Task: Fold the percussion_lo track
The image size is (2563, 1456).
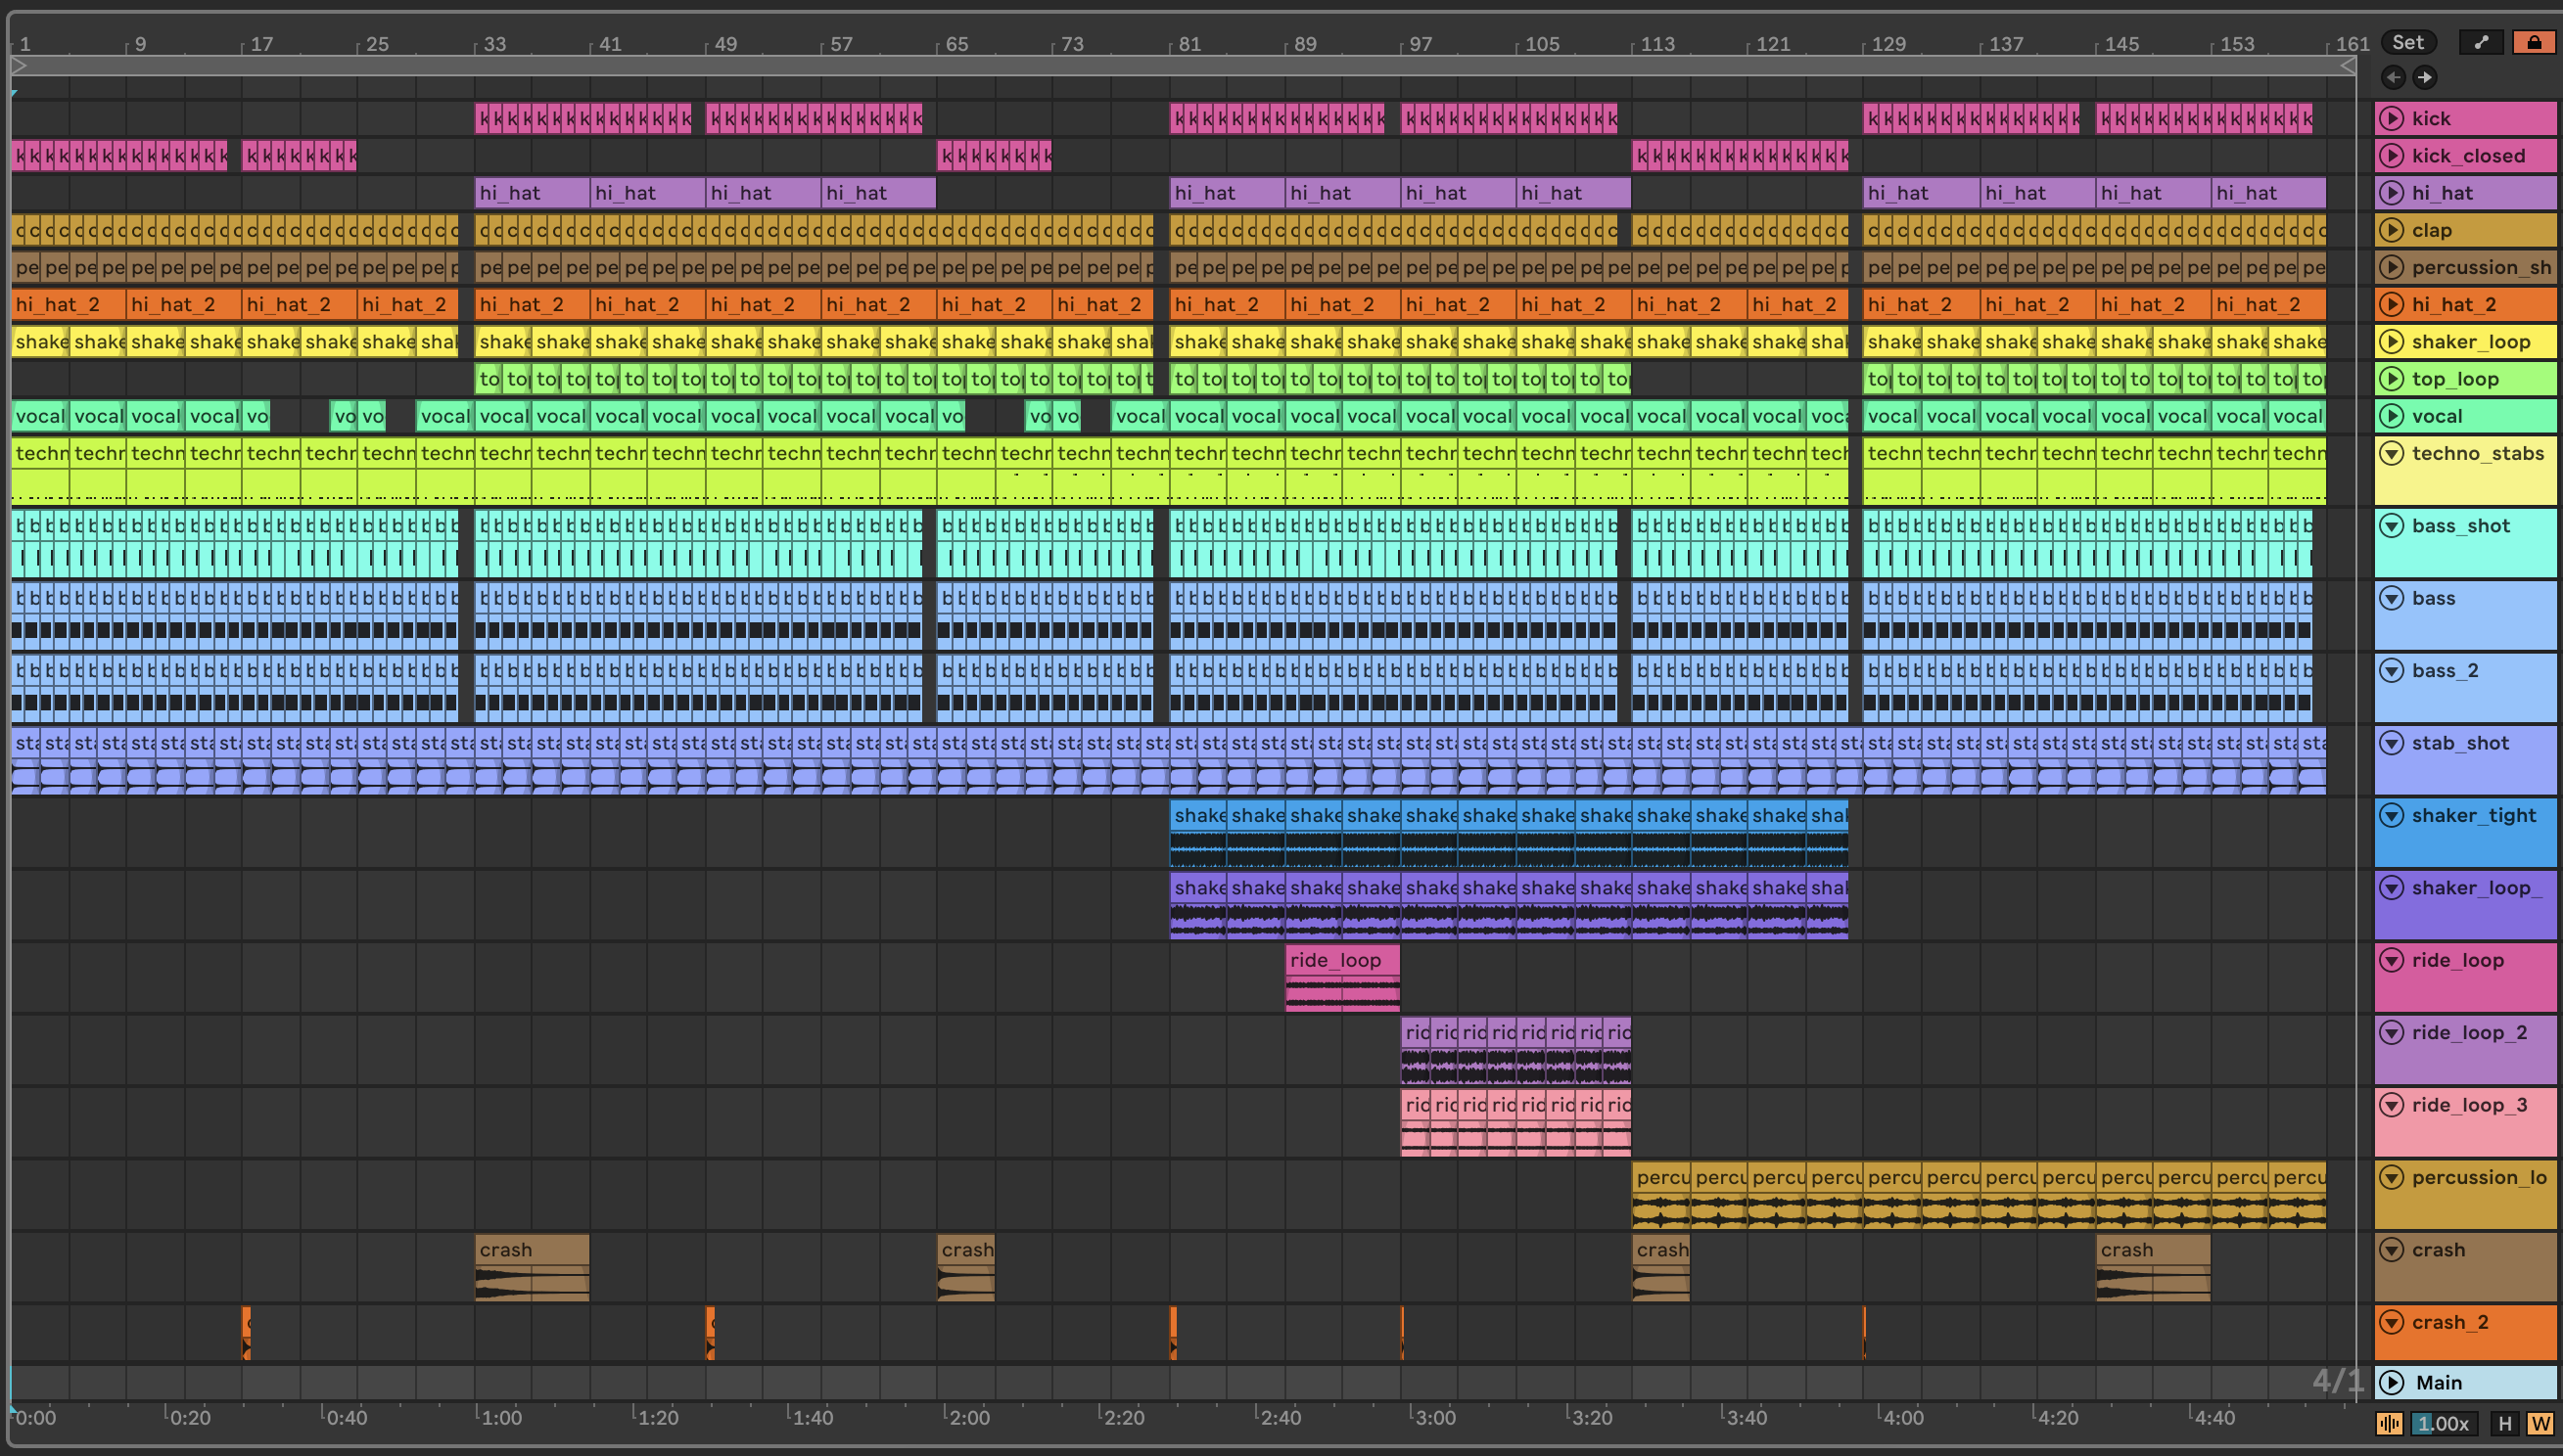Action: point(2392,1177)
